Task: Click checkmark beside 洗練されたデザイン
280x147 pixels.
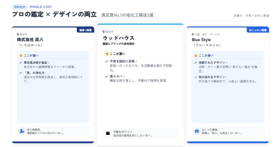Action: [196, 63]
